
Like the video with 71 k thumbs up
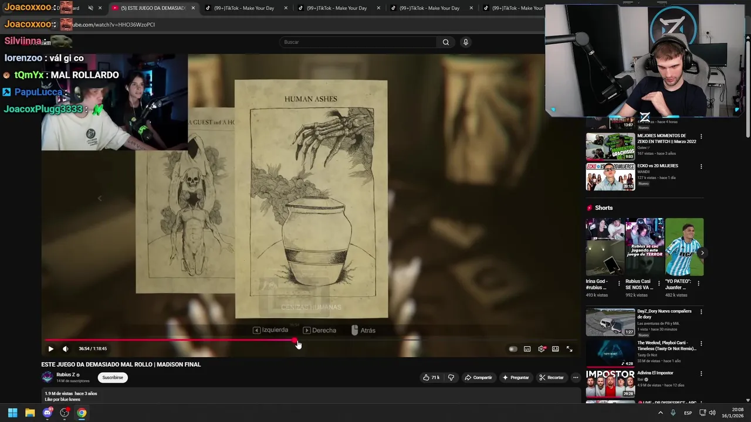pos(431,377)
